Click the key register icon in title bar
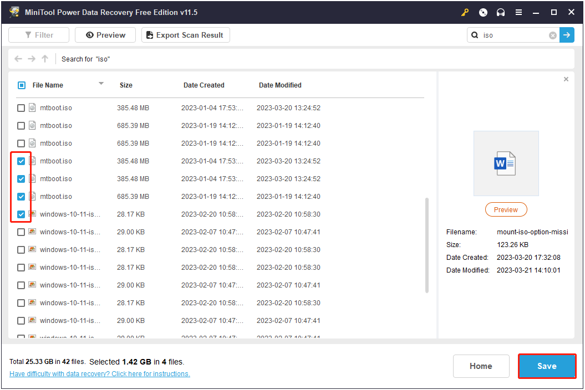 [465, 12]
